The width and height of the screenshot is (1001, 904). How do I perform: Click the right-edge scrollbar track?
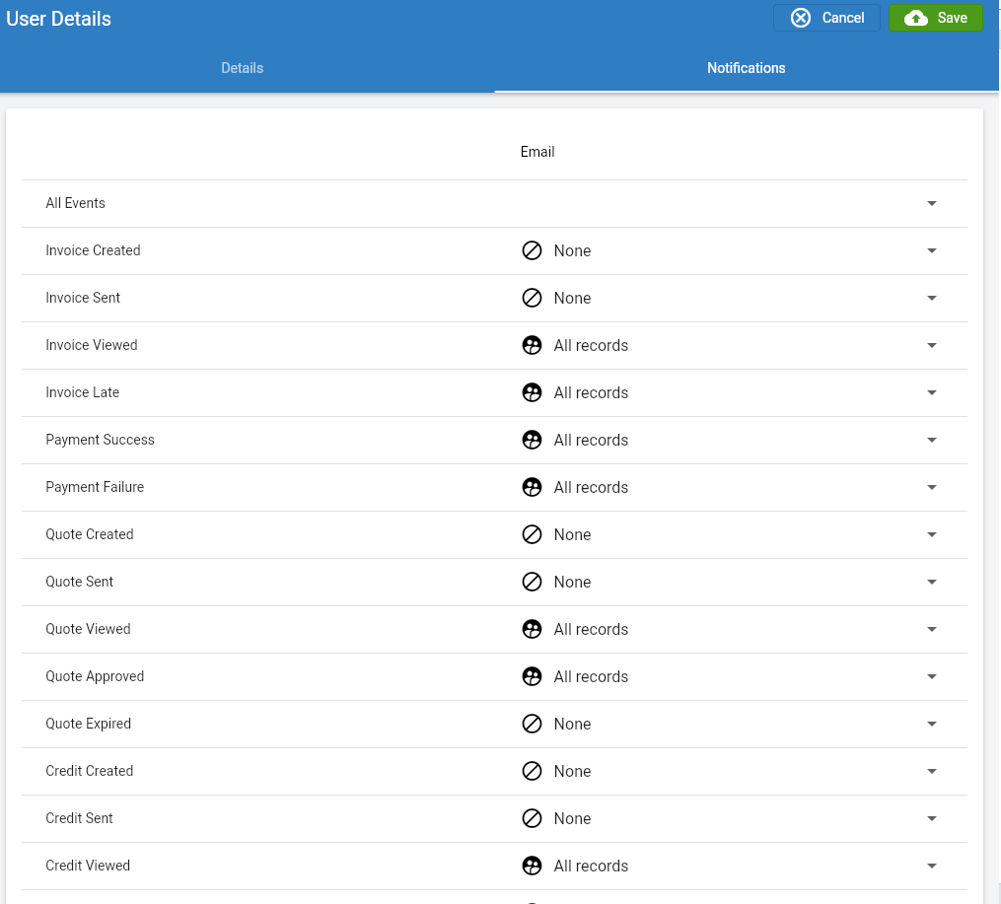tap(997, 444)
